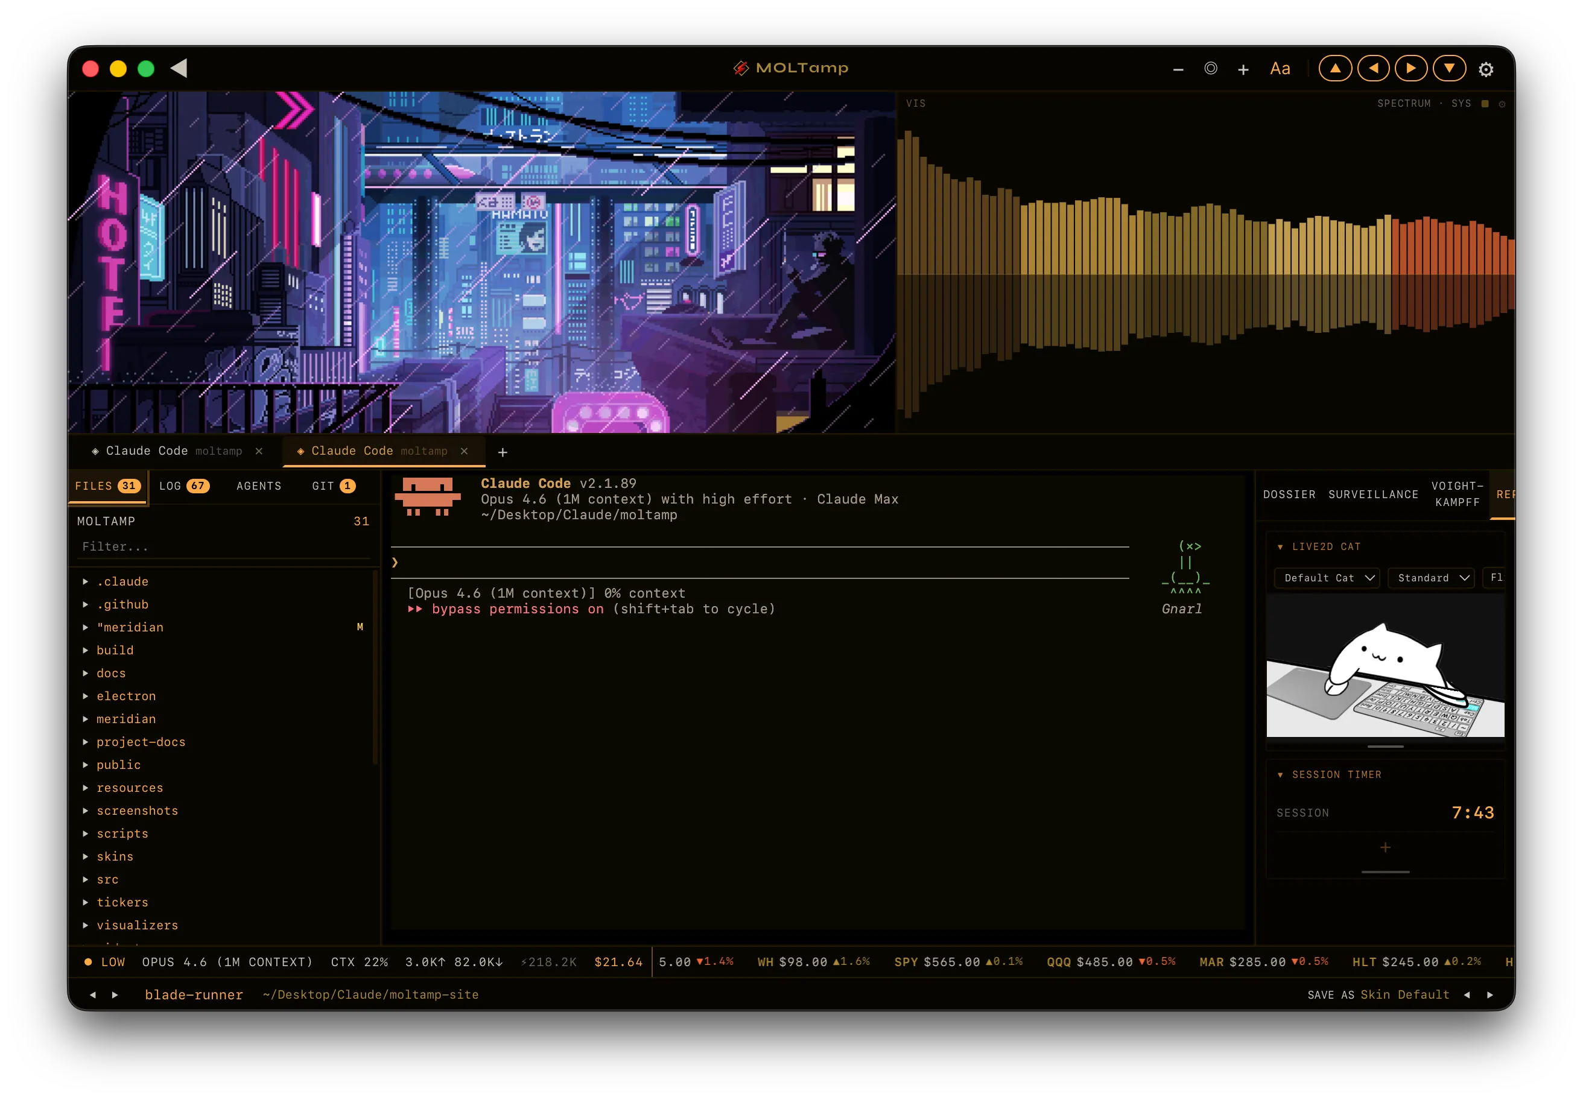
Task: Click the SPECTRUM visualizer mode label
Action: click(1404, 103)
